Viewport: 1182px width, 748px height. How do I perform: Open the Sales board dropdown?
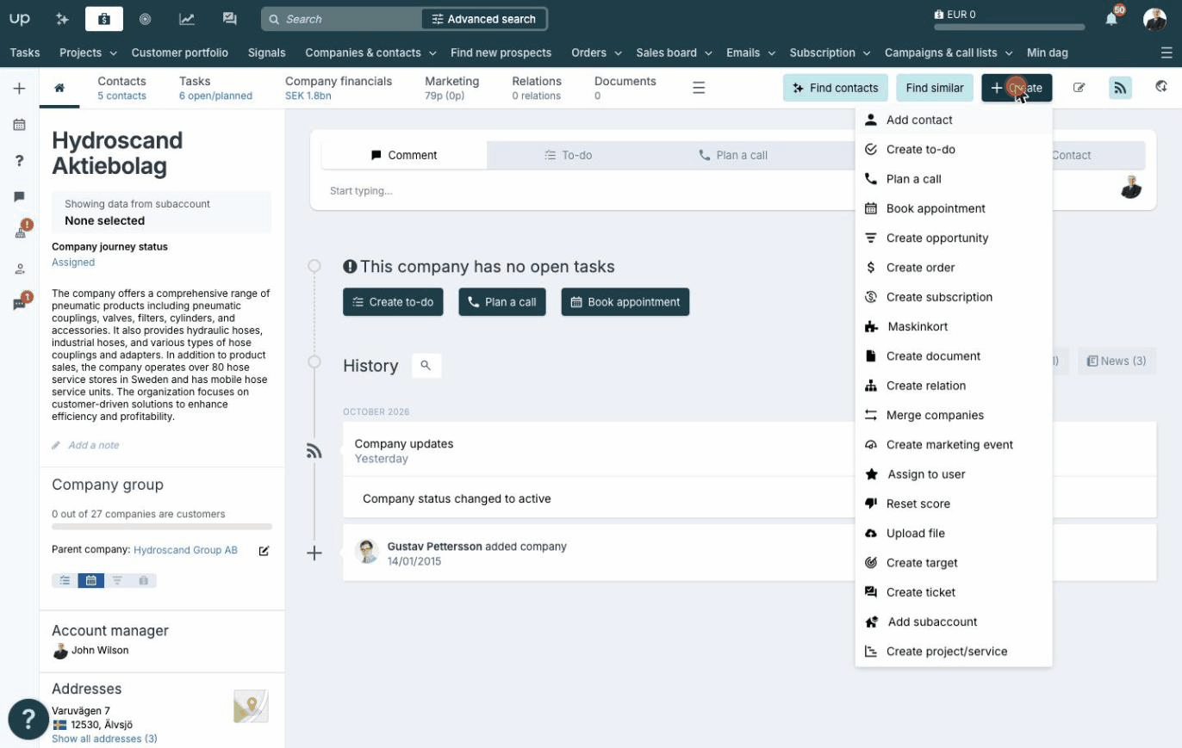[675, 53]
